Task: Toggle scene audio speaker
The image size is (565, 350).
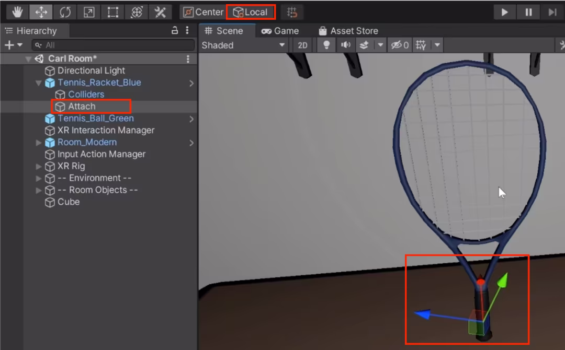Action: pyautogui.click(x=346, y=45)
